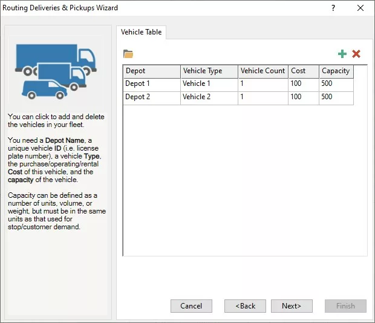Delete selected vehicle with red X
Image resolution: width=375 pixels, height=323 pixels.
(x=356, y=54)
